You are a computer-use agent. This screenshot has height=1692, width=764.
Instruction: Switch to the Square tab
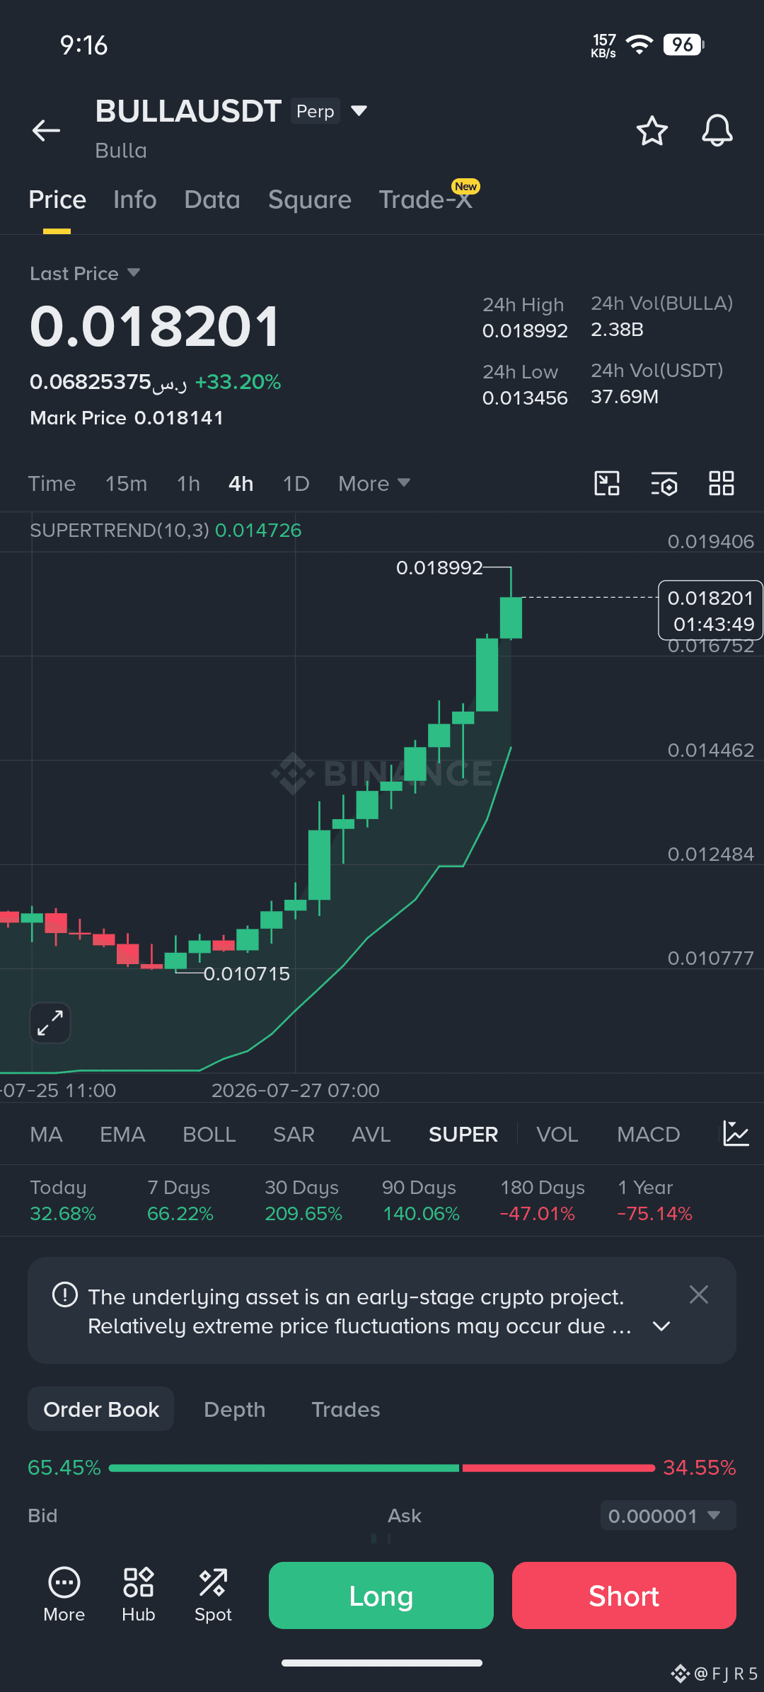pyautogui.click(x=310, y=200)
